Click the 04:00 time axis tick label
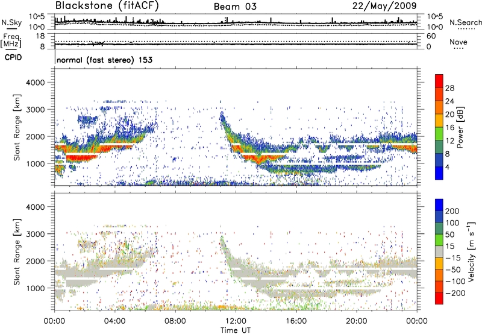The width and height of the screenshot is (482, 334). [114, 321]
